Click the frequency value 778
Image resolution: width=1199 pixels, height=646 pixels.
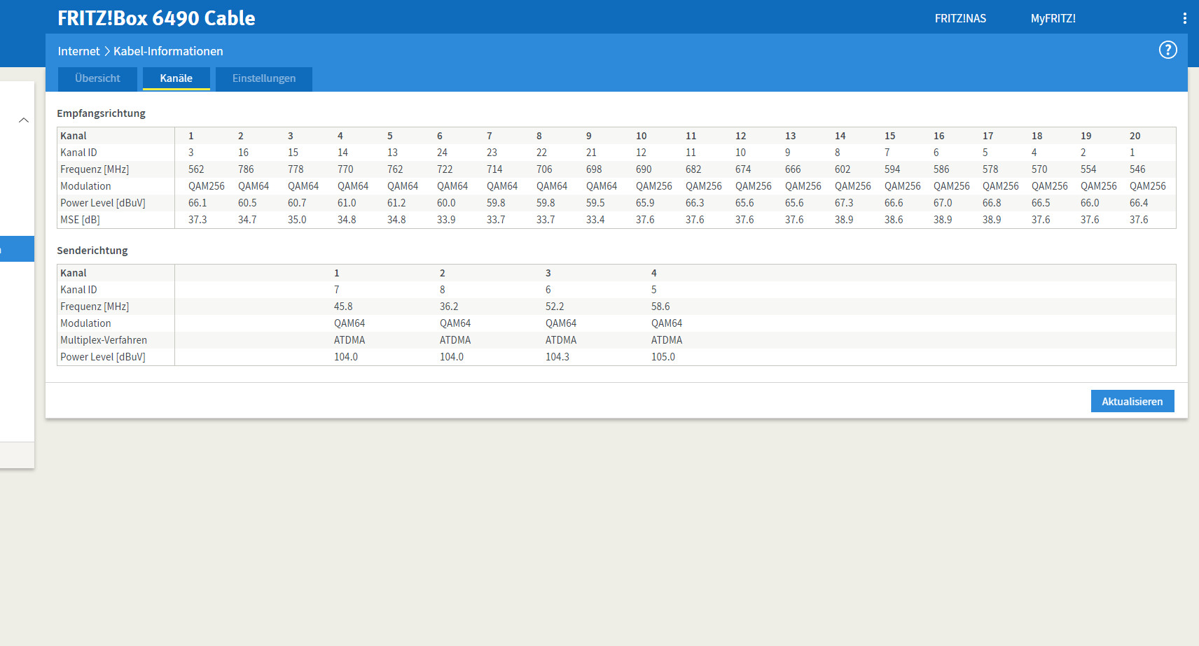pos(296,169)
